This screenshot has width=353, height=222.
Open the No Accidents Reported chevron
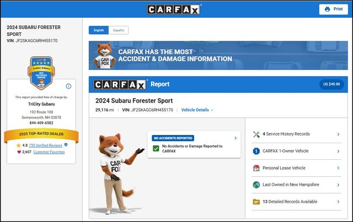tap(236, 138)
